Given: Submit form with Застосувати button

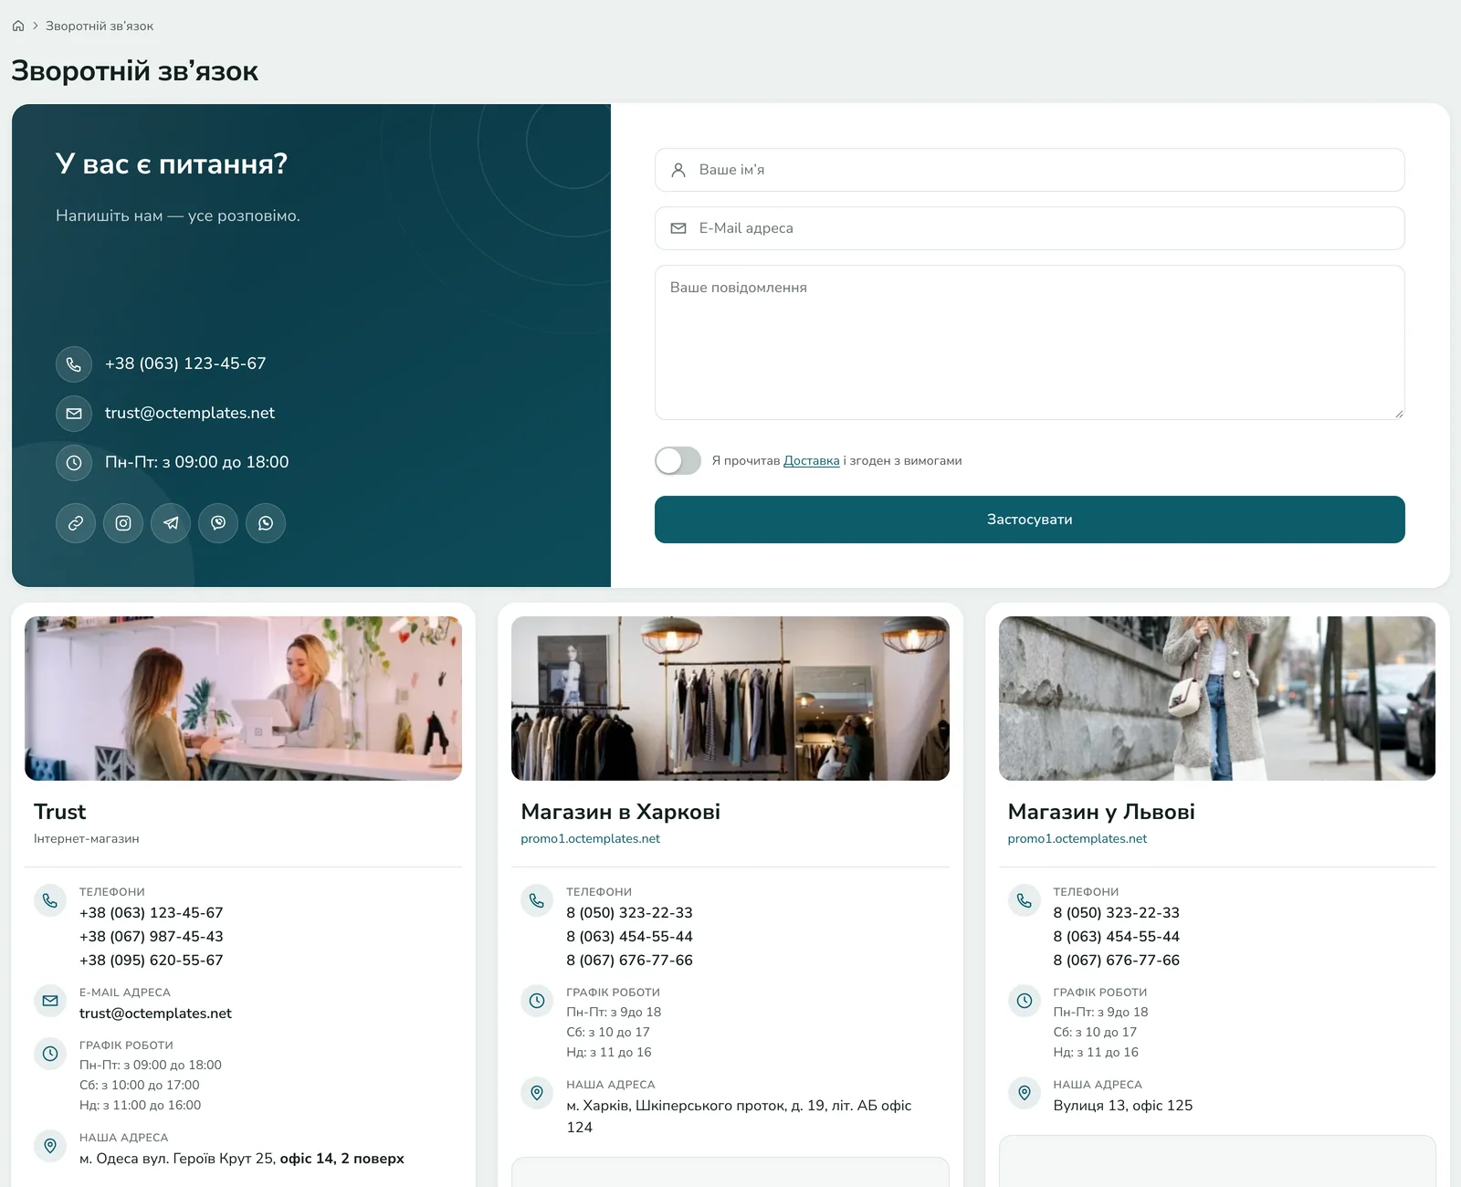Looking at the screenshot, I should pos(1029,520).
